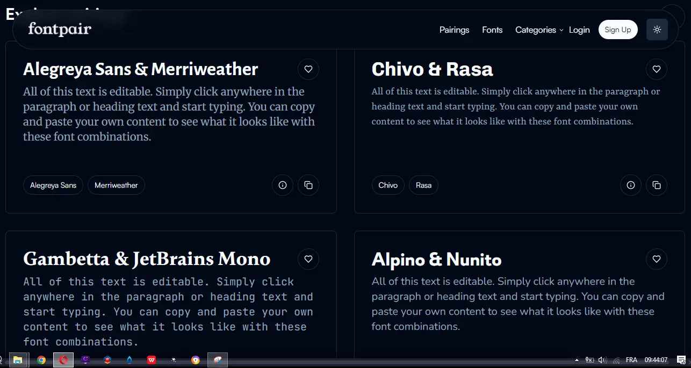Open the Fonts page
This screenshot has width=691, height=368.
[x=492, y=30]
